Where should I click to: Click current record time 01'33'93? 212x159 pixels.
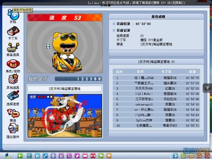[143, 24]
